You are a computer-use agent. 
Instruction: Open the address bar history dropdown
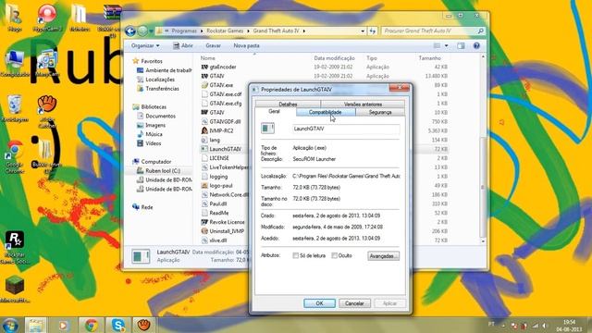pyautogui.click(x=363, y=31)
